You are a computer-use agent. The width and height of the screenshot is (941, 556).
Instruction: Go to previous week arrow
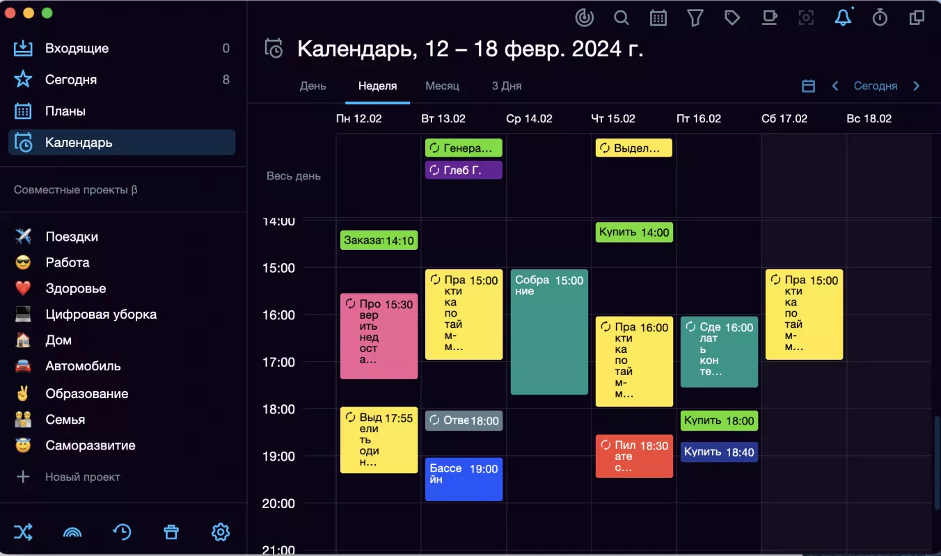coord(835,86)
